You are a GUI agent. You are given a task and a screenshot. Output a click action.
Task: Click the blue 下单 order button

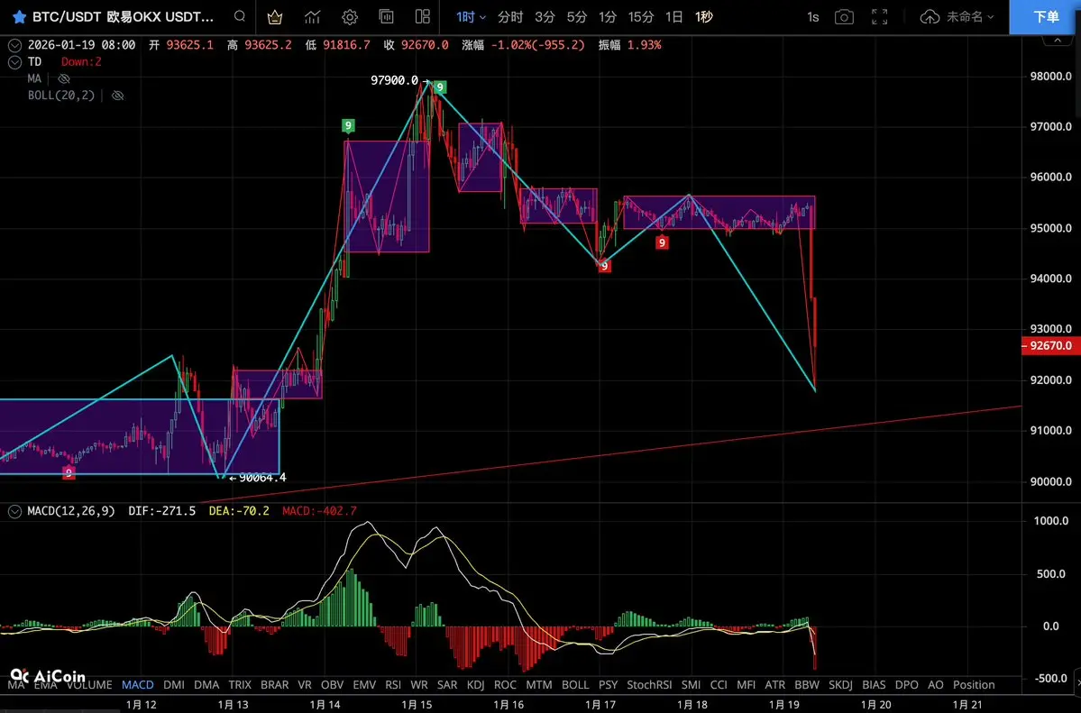tap(1045, 16)
